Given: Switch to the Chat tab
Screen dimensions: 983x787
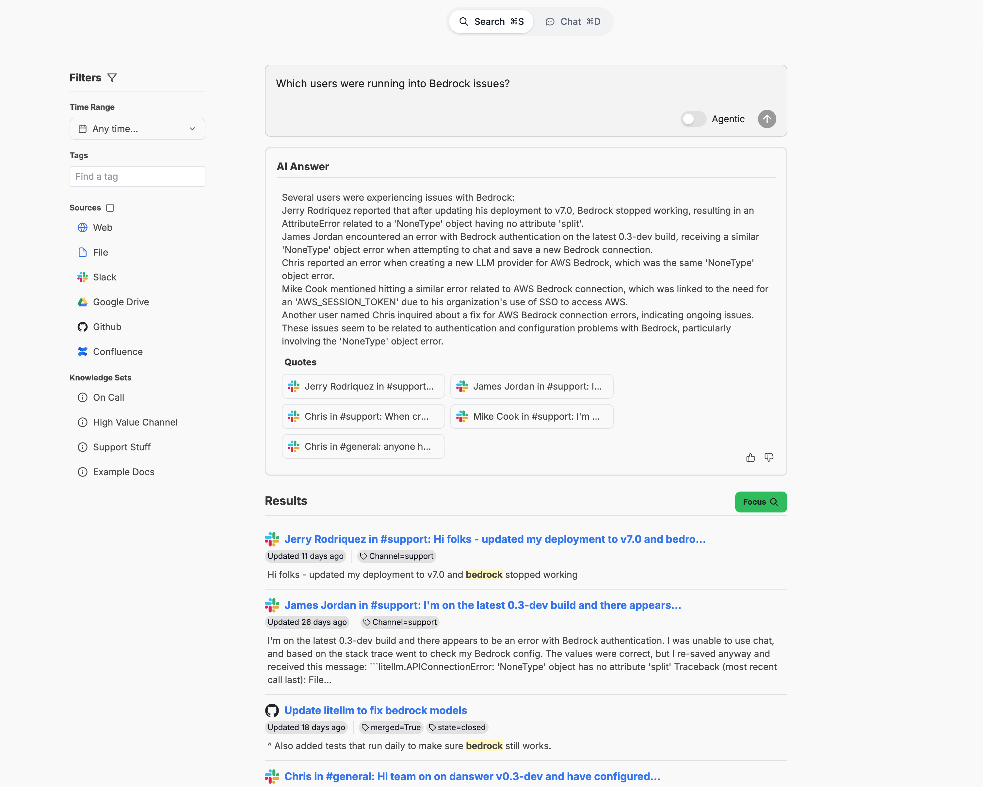Looking at the screenshot, I should (x=572, y=21).
